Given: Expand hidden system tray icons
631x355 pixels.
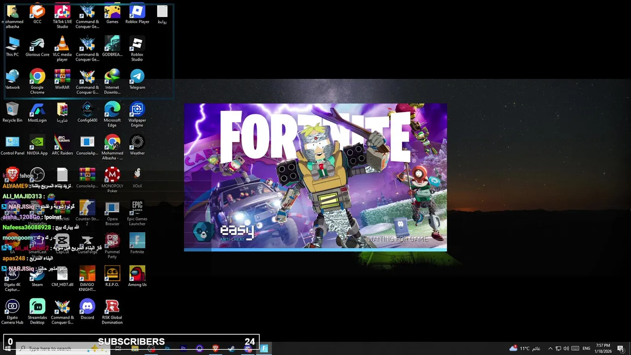Looking at the screenshot, I should click(551, 349).
